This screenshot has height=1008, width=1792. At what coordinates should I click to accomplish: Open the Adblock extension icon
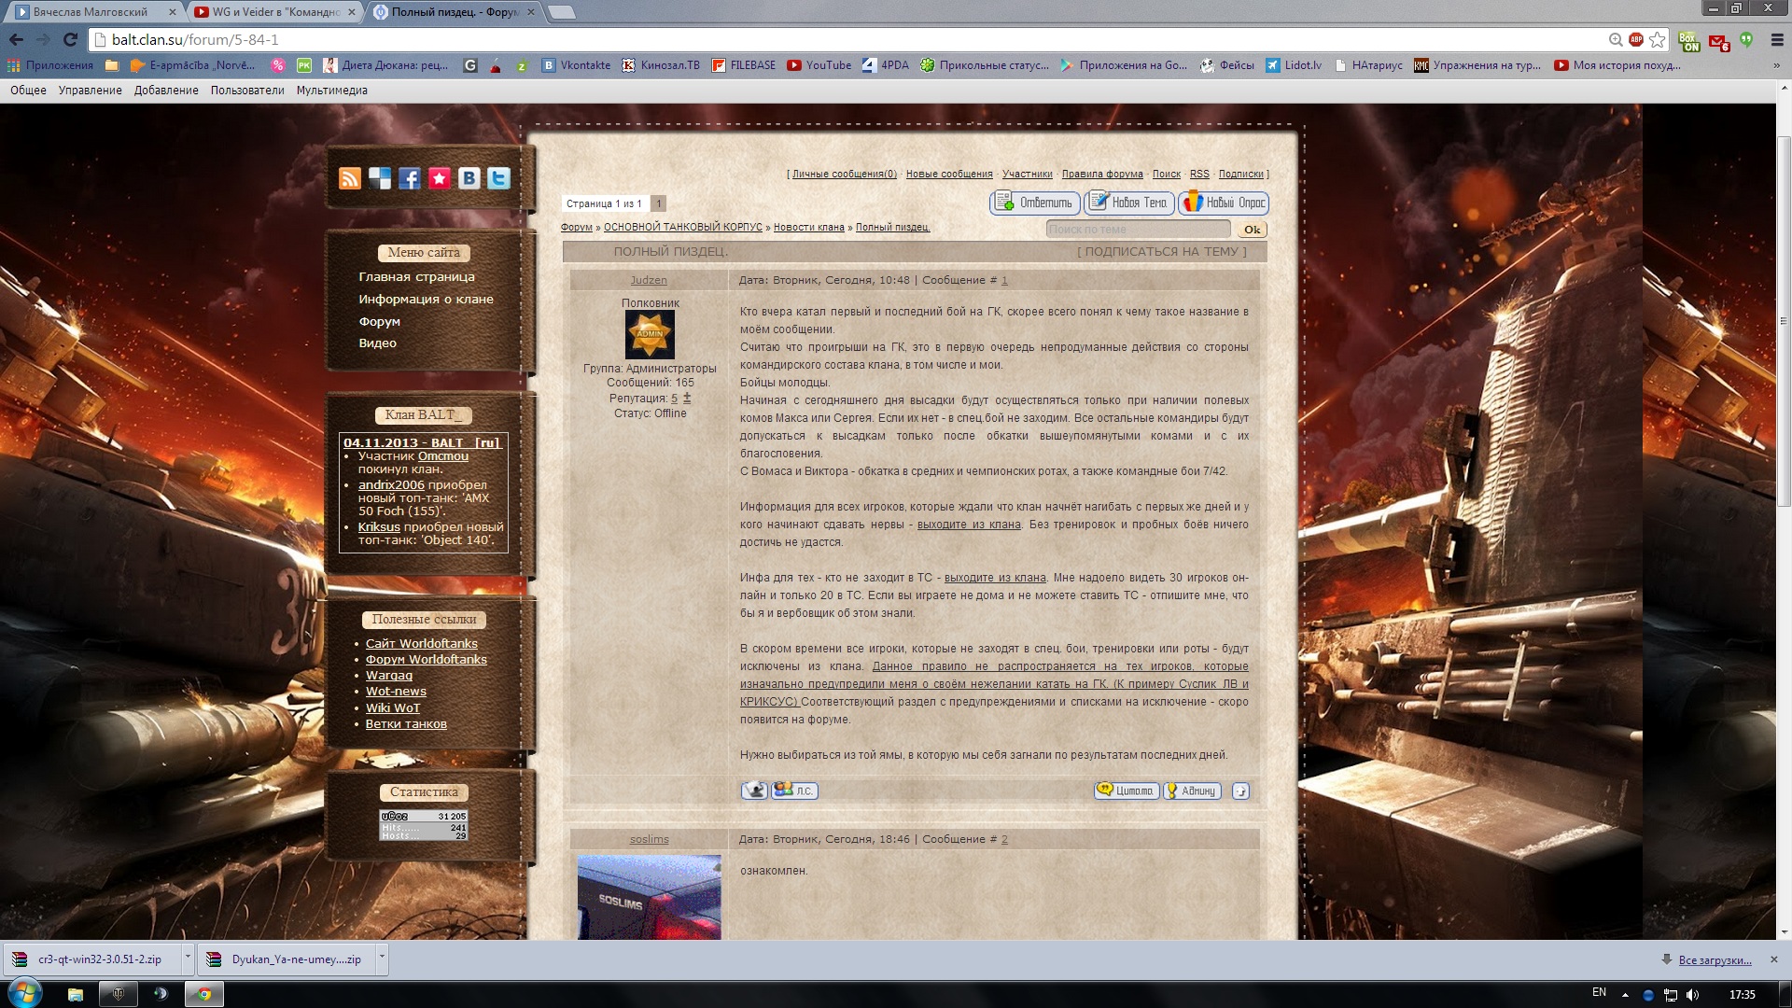click(x=1636, y=39)
